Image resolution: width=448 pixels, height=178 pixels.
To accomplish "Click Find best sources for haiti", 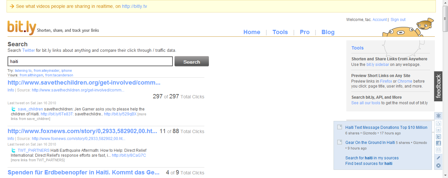I will 369,163.
